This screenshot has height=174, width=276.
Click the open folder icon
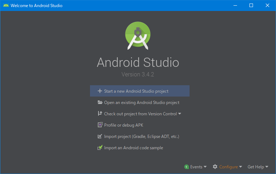tap(100, 102)
